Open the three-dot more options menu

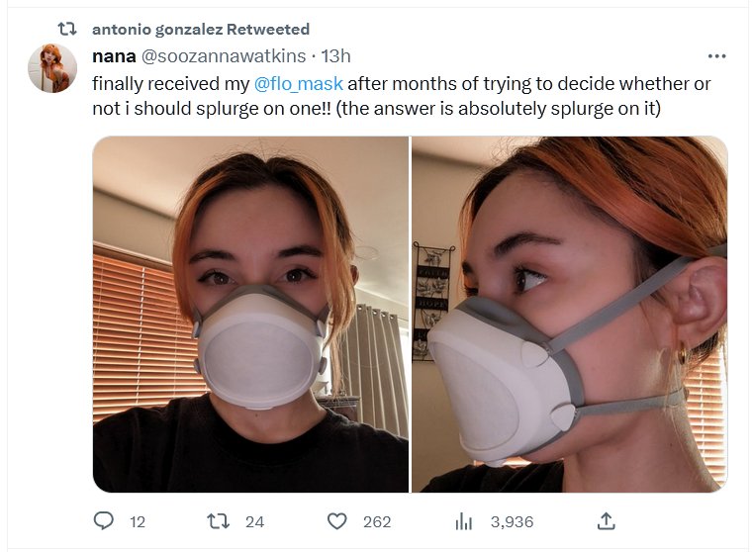pos(717,56)
